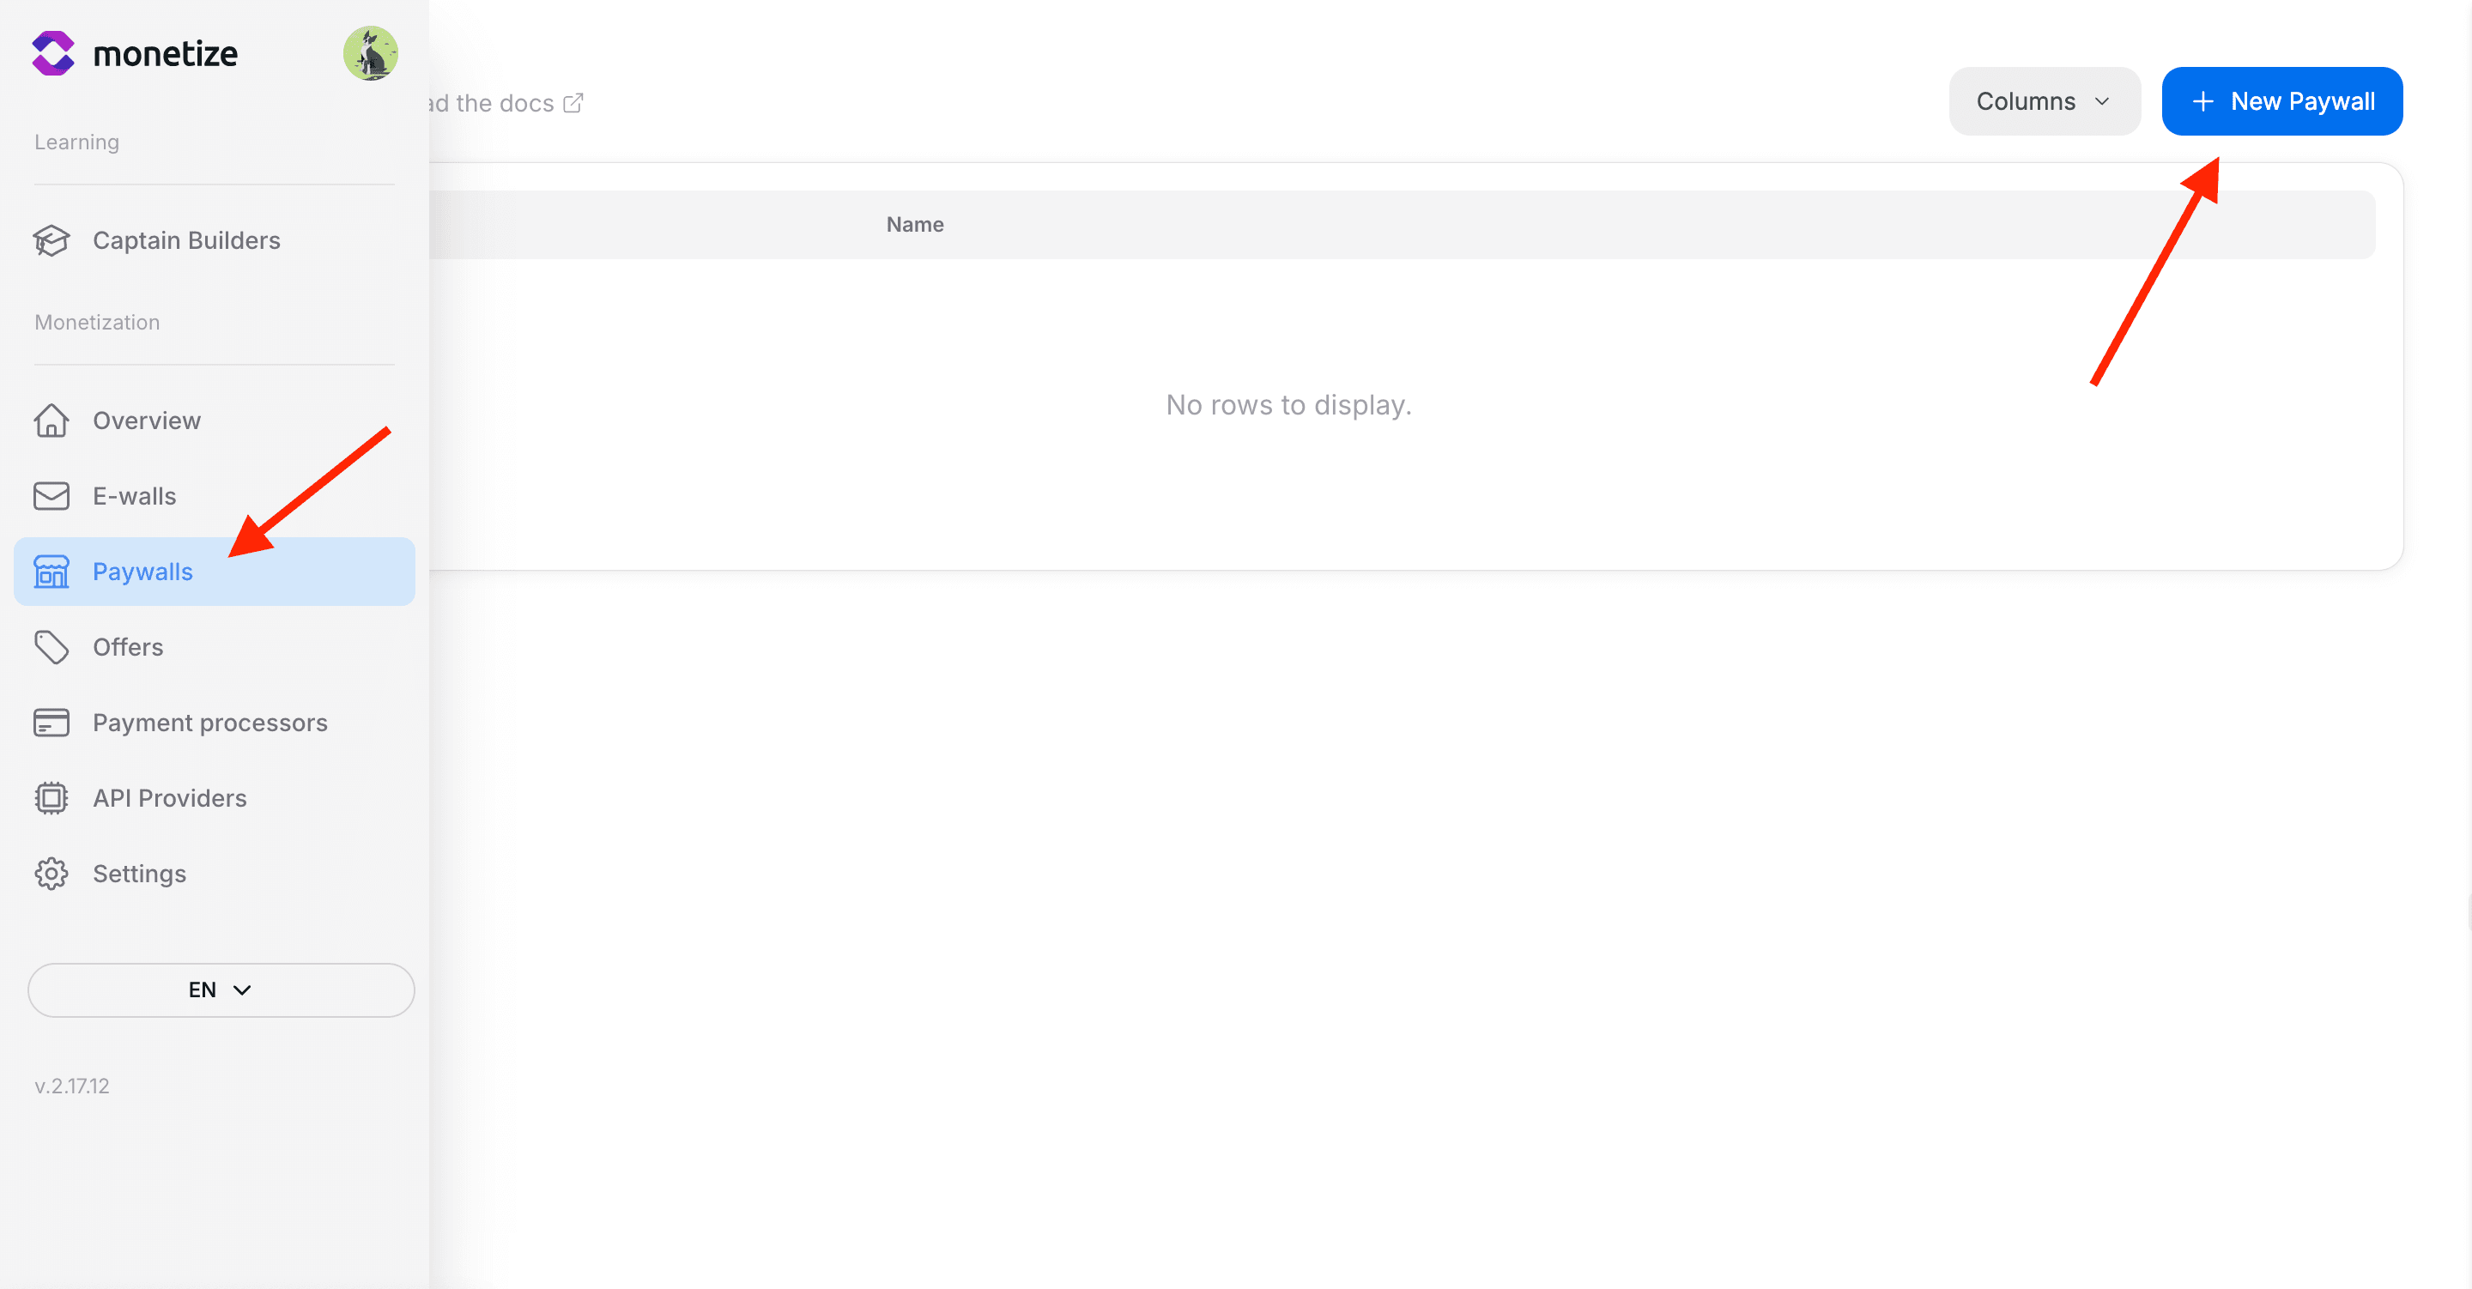Open the Settings page

click(139, 874)
